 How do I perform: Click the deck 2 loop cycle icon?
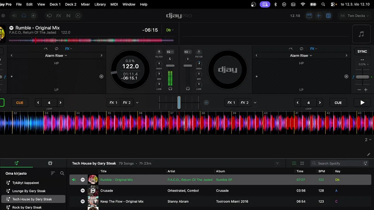(301, 49)
